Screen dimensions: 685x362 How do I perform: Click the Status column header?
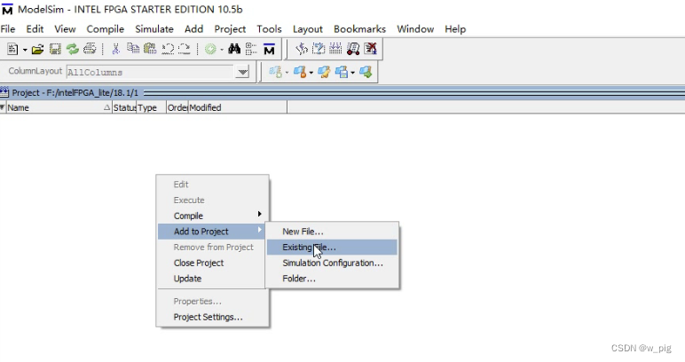124,107
